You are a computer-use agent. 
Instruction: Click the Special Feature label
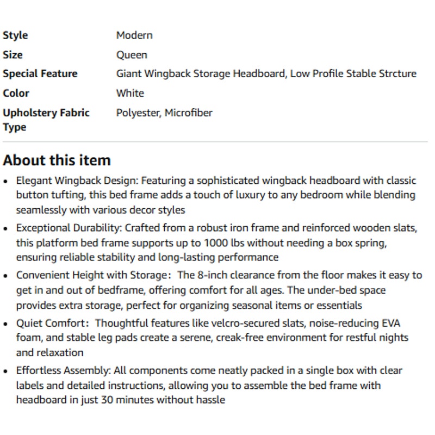point(40,73)
